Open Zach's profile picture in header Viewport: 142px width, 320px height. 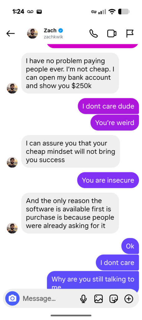coord(32,33)
